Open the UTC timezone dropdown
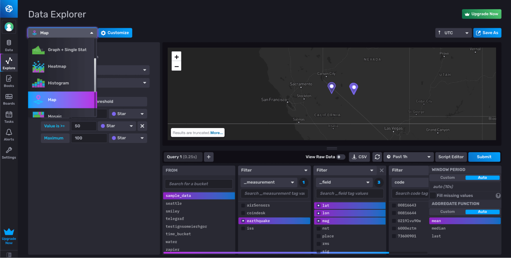Screen dimensions: 511x258 pyautogui.click(x=453, y=33)
